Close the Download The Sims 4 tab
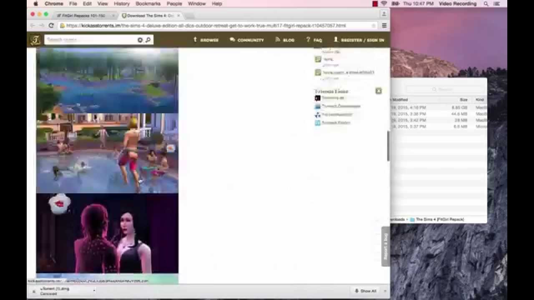This screenshot has width=534, height=300. click(179, 16)
